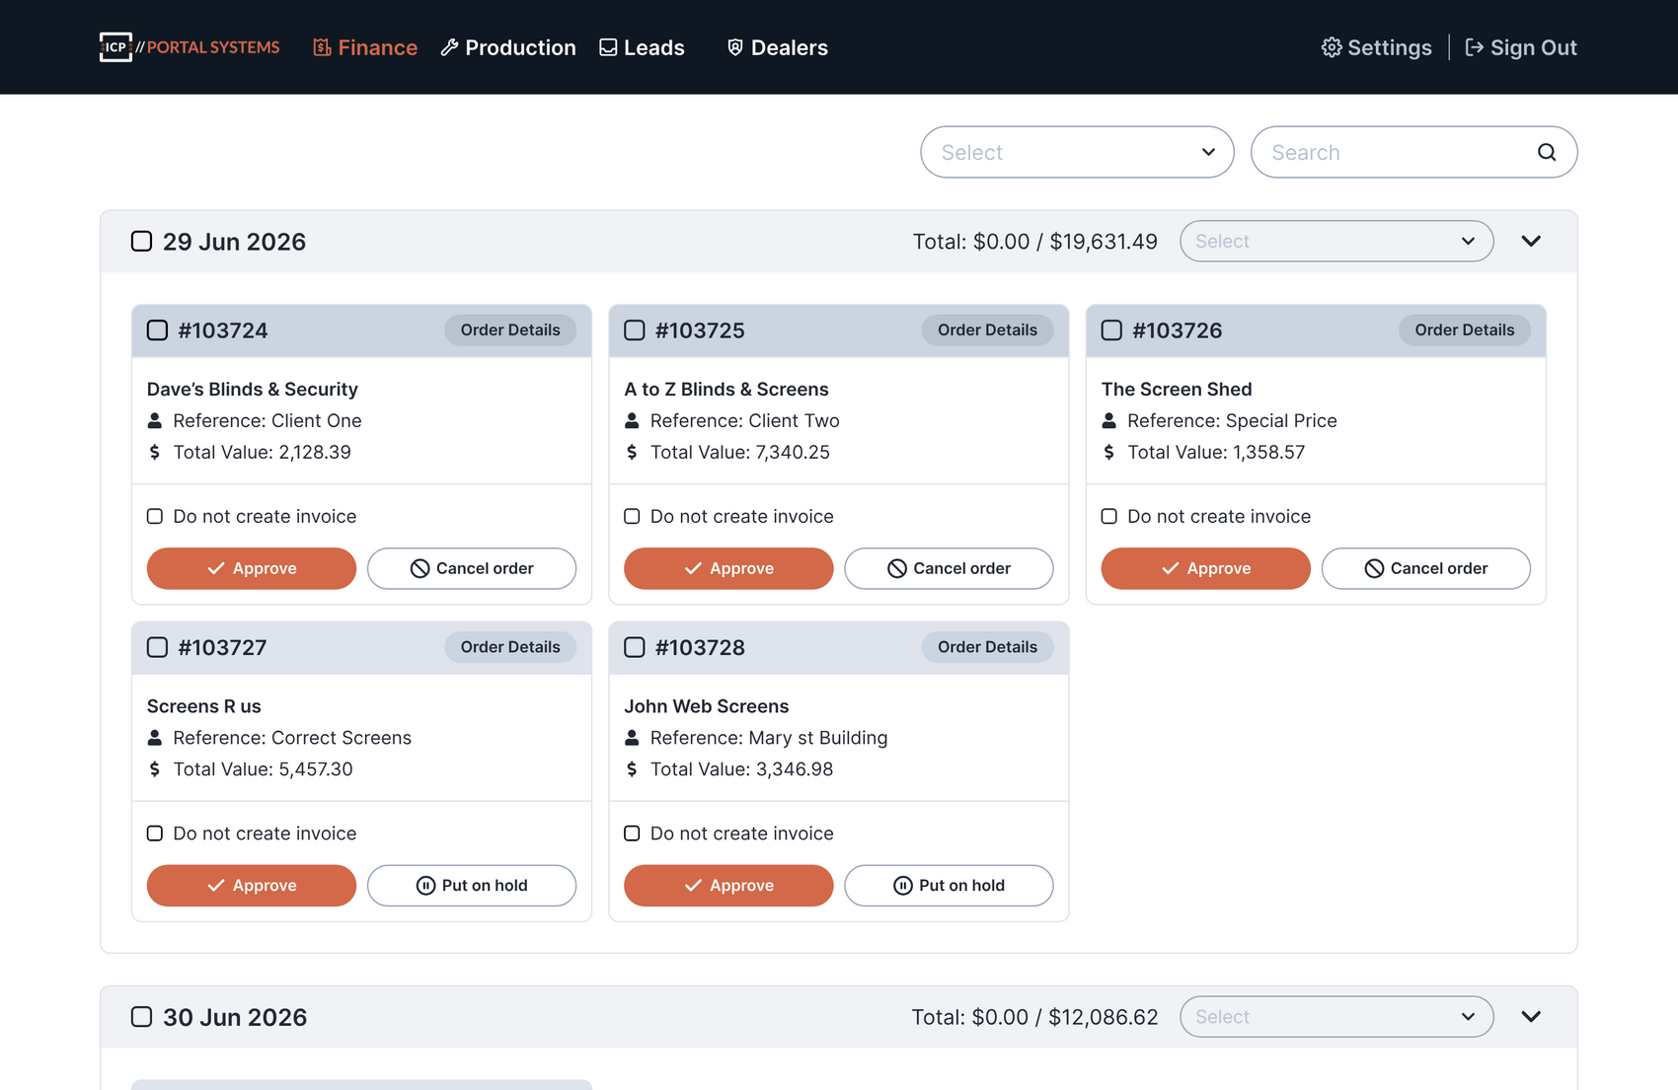This screenshot has height=1090, width=1678.
Task: Click person icon beside Reference: Special Price
Action: click(x=1109, y=421)
